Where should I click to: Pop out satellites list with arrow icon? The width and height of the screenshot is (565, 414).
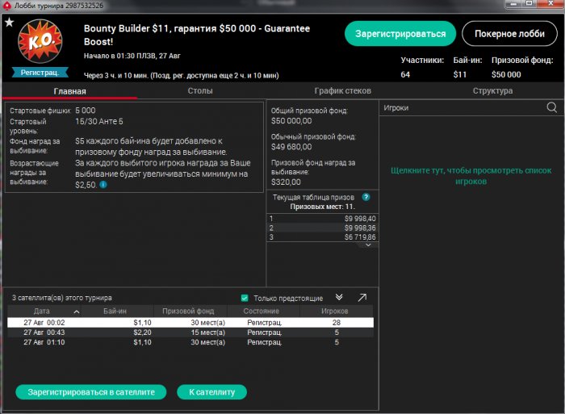(362, 297)
